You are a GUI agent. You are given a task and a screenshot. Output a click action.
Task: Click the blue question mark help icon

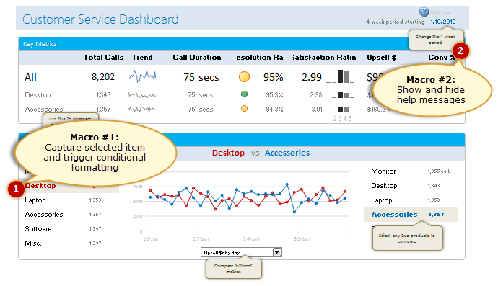424,12
